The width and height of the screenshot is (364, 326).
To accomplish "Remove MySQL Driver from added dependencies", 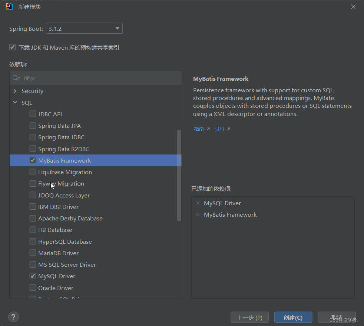I will click(198, 203).
